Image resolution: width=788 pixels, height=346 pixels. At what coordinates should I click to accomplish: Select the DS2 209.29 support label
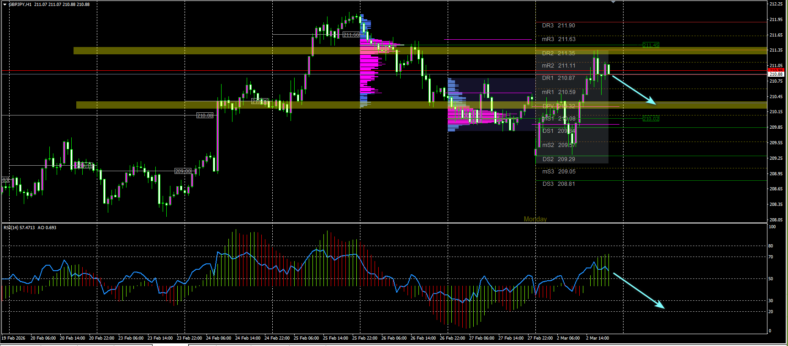(x=559, y=159)
